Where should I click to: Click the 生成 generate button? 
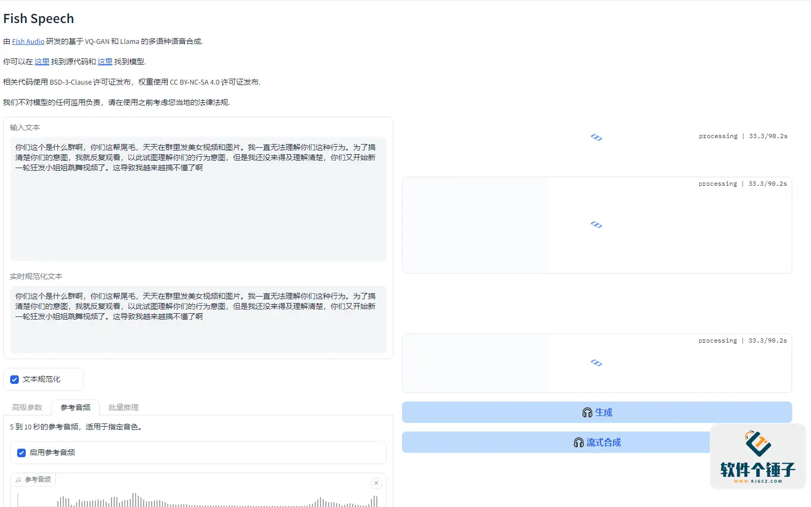[597, 412]
